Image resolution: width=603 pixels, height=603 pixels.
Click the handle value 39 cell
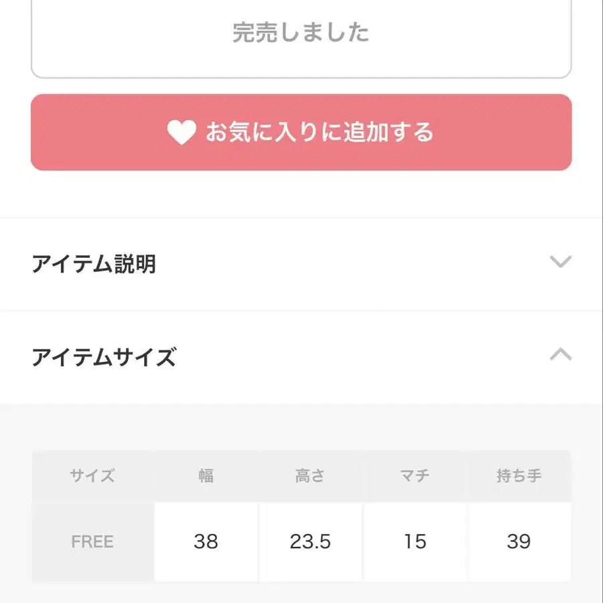[x=519, y=541]
